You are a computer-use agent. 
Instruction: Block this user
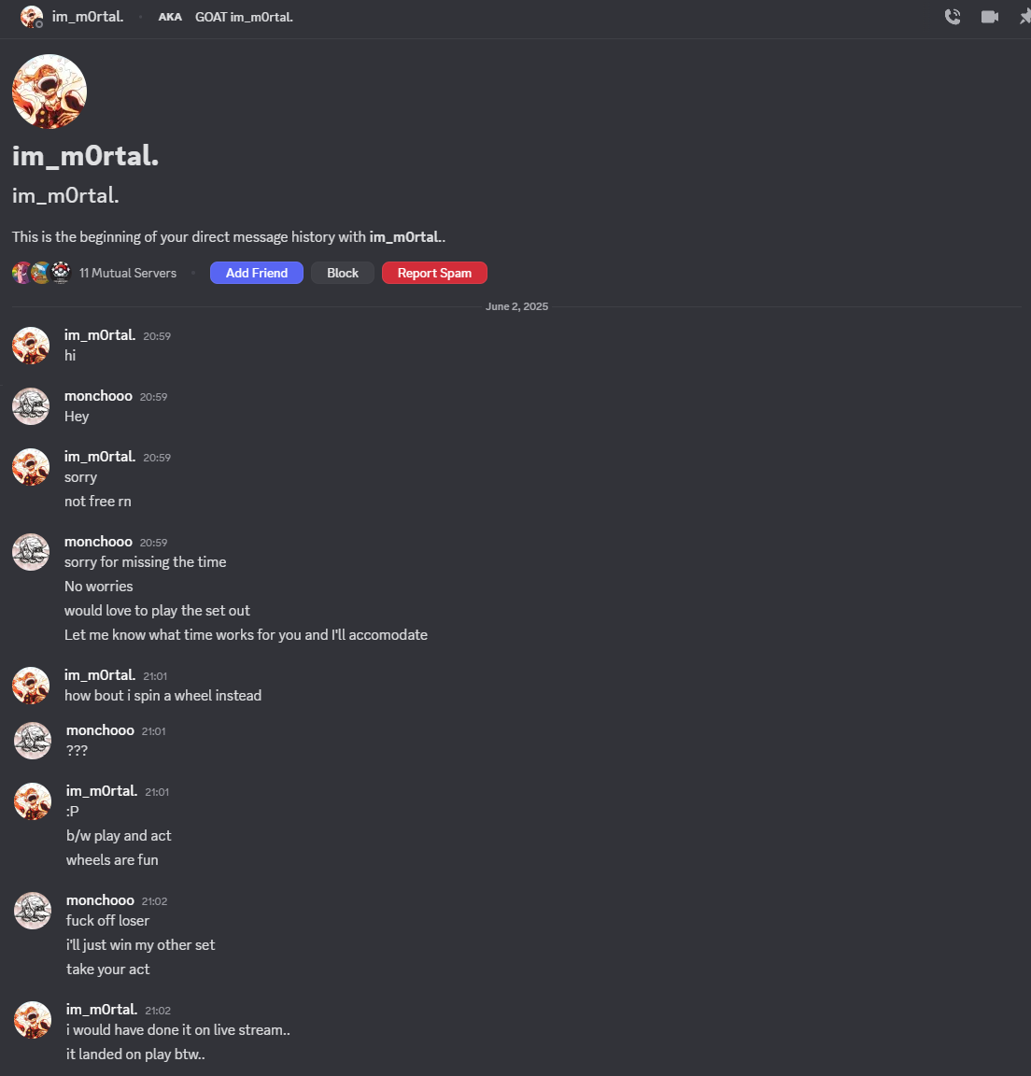[x=343, y=273]
